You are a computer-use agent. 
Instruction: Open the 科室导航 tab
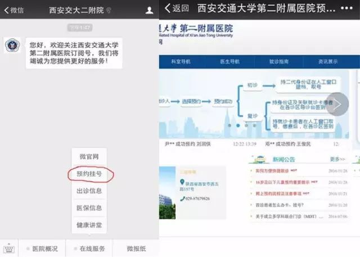[x=181, y=61]
